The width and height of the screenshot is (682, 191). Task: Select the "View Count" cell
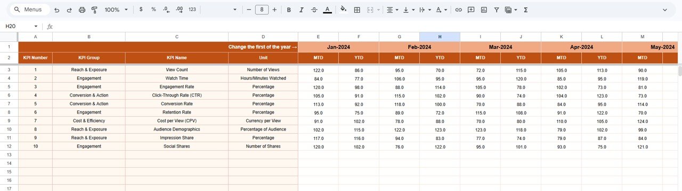[x=177, y=70]
